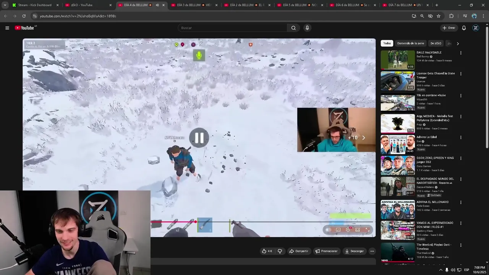Open the taskbar clock showing 7:08 PM
Viewport: 489px width, 275px height.
coord(479,270)
